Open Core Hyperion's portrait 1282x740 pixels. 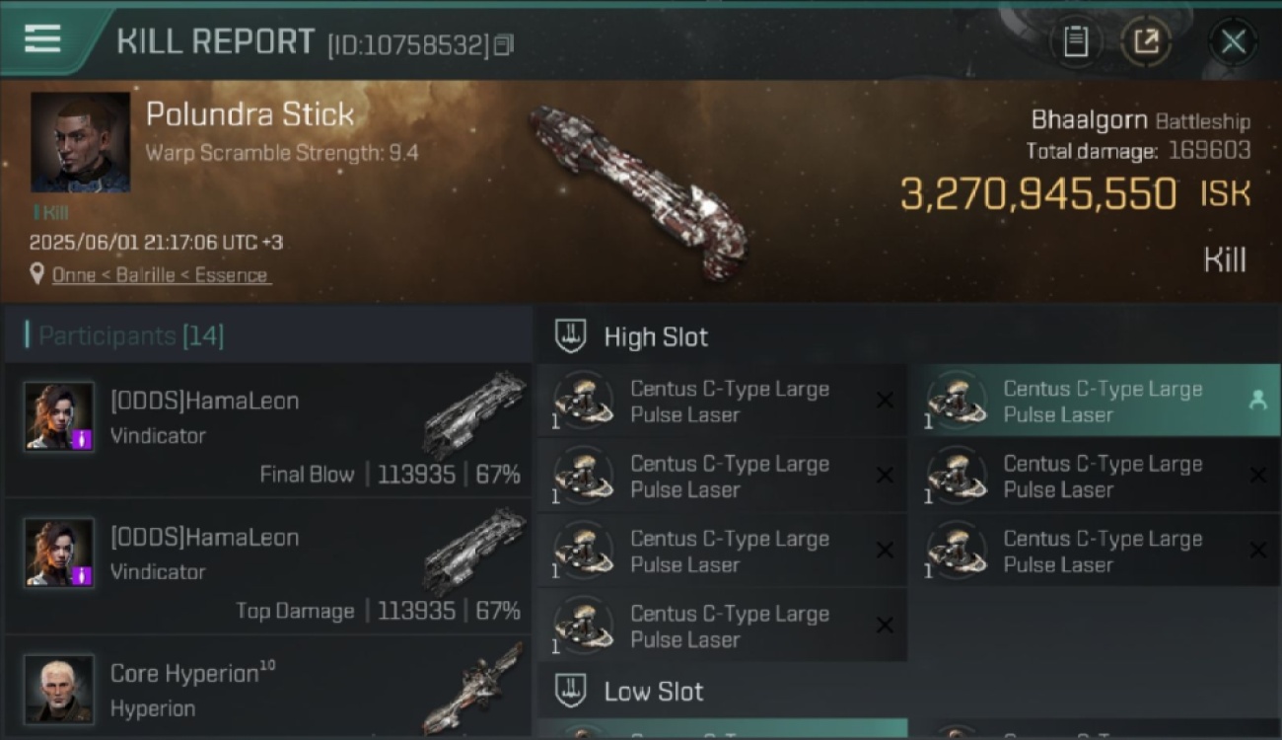pyautogui.click(x=59, y=688)
